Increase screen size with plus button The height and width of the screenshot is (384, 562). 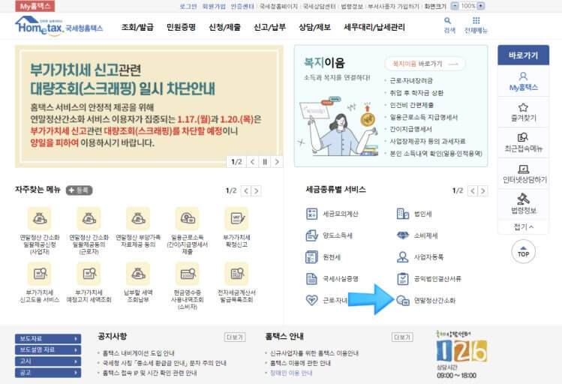[481, 6]
